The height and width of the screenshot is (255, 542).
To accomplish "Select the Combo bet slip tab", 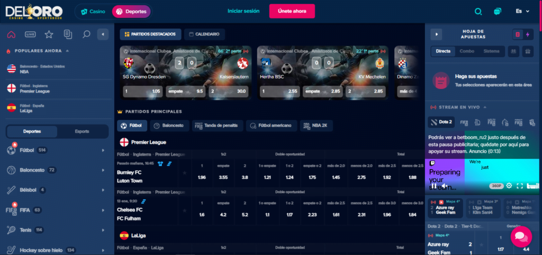I will point(466,51).
